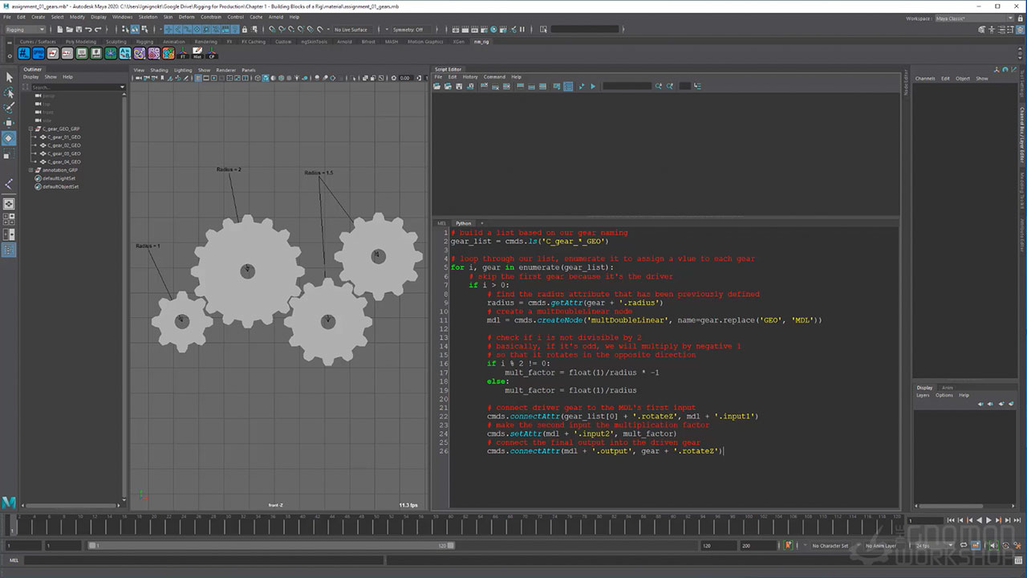Select C_gear_03_GEO in the Outliner
1027x578 pixels.
pos(64,153)
